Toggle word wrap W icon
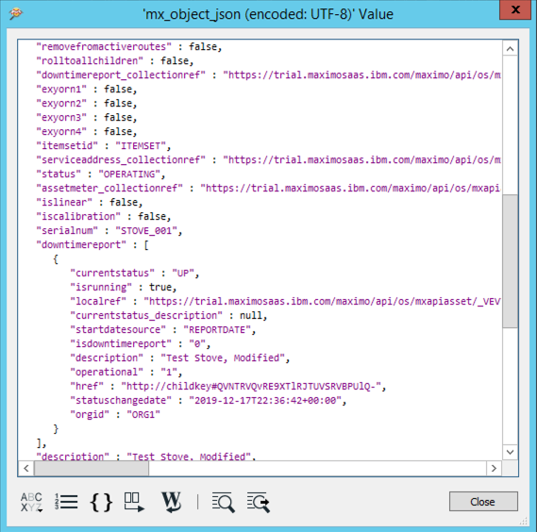This screenshot has height=532, width=537. [x=171, y=502]
